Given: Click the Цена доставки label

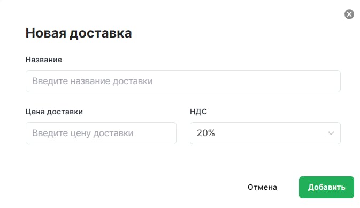Looking at the screenshot, I should pos(54,112).
